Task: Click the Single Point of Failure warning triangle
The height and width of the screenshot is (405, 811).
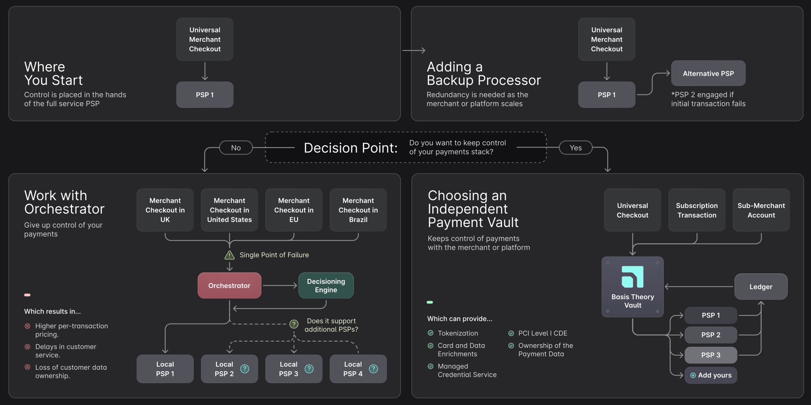Action: (230, 255)
